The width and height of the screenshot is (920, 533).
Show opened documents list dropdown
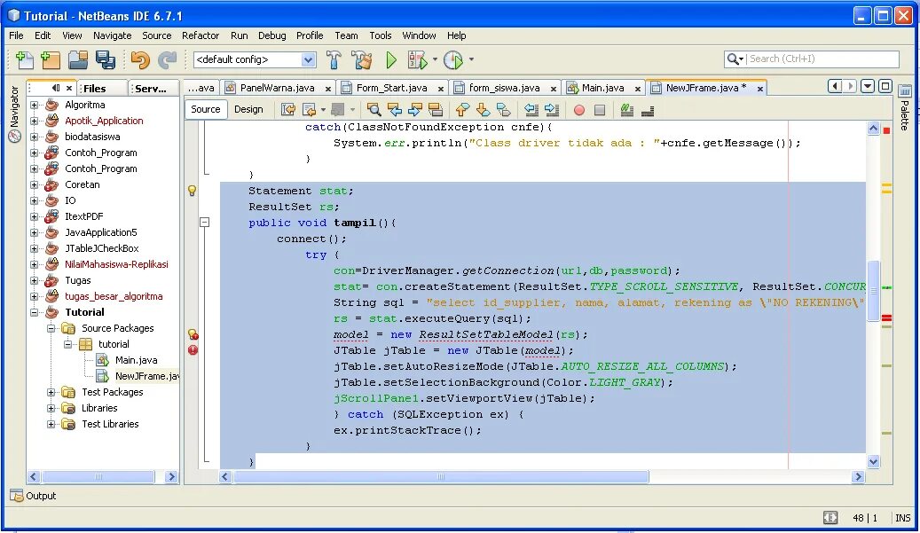point(868,87)
